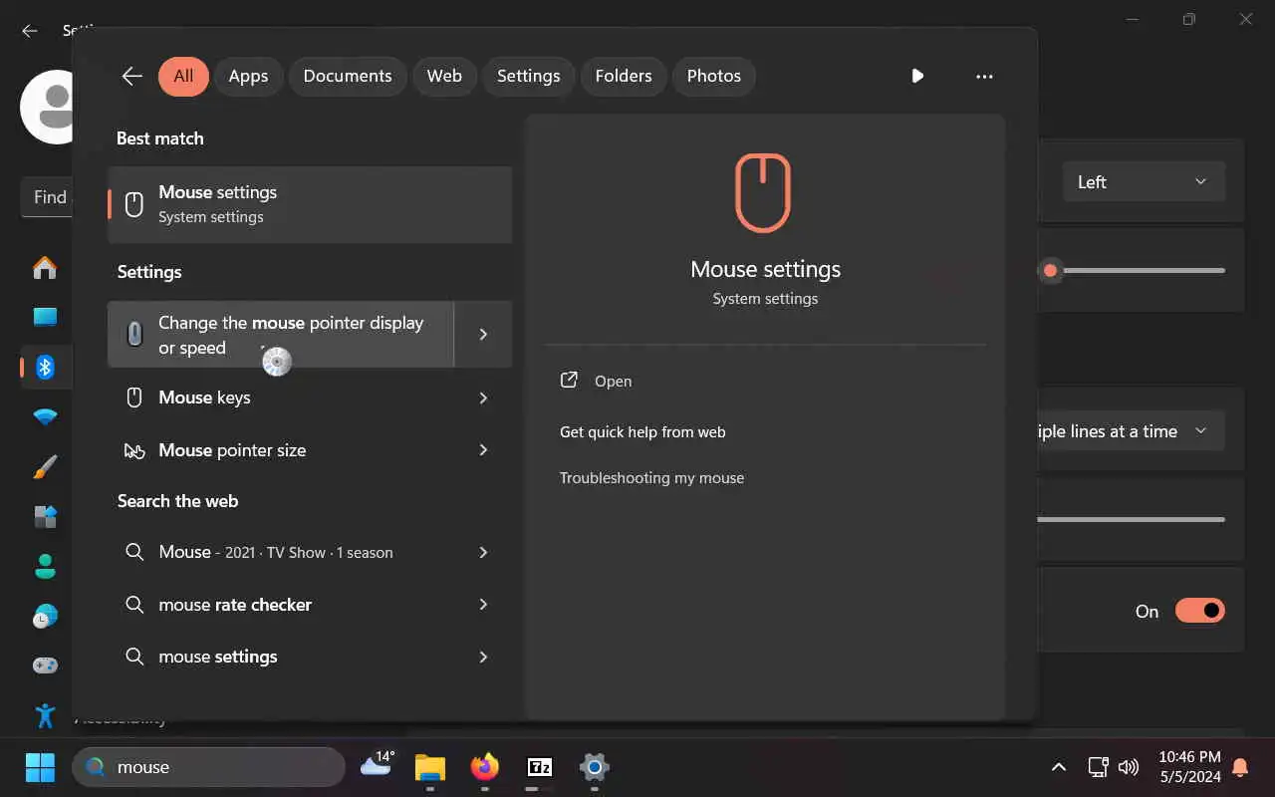Open Accessibility in the Settings sidebar

[x=45, y=715]
